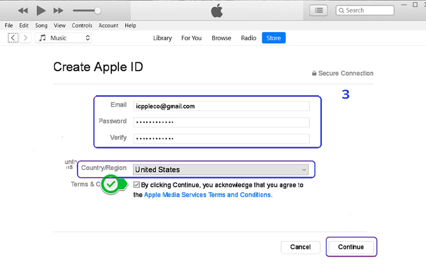This screenshot has width=426, height=280.
Task: Switch to the Browse tab
Action: click(x=221, y=38)
